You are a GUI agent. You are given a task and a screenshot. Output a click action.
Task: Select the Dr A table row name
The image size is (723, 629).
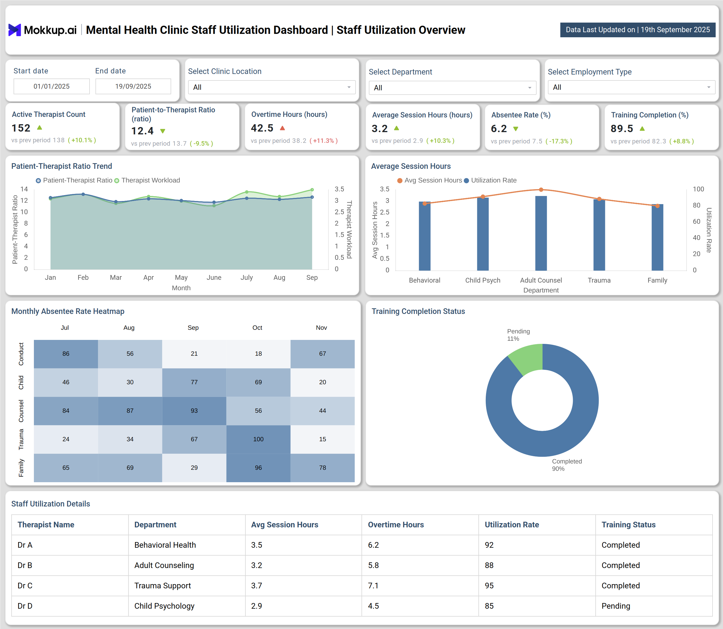tap(25, 545)
